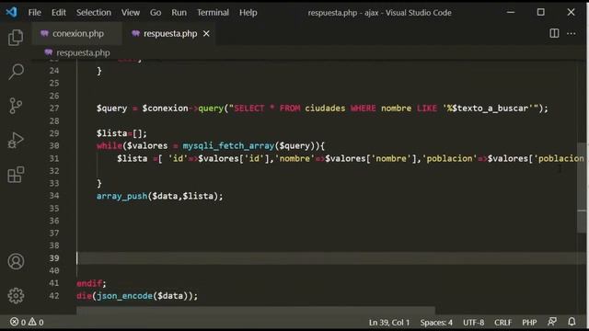Open the Run menu

pyautogui.click(x=179, y=12)
